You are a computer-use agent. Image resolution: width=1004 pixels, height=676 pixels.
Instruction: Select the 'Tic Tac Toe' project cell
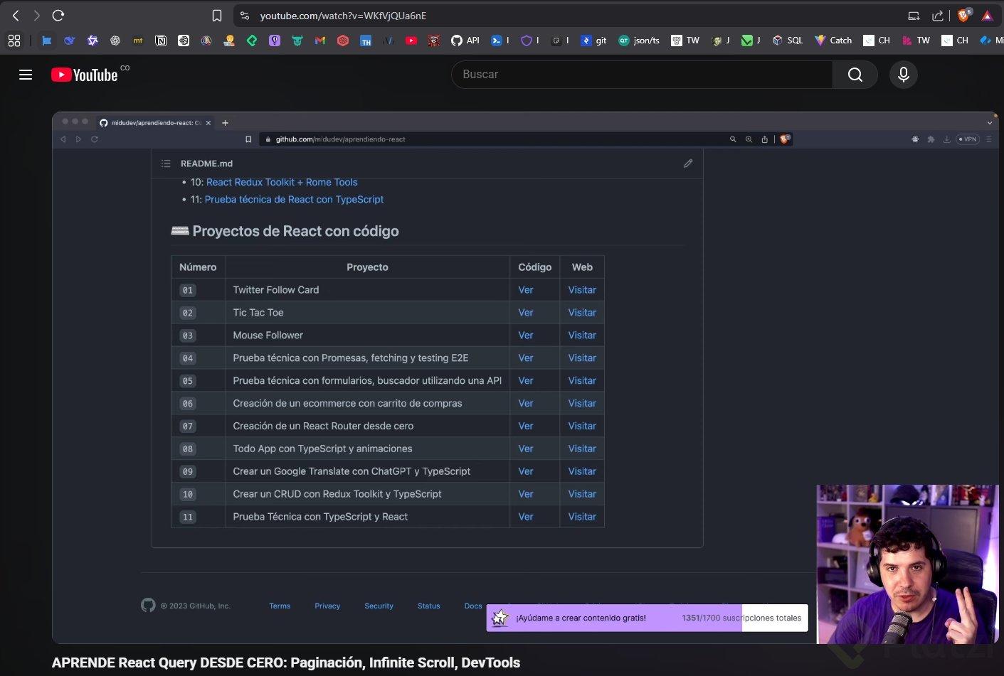367,313
